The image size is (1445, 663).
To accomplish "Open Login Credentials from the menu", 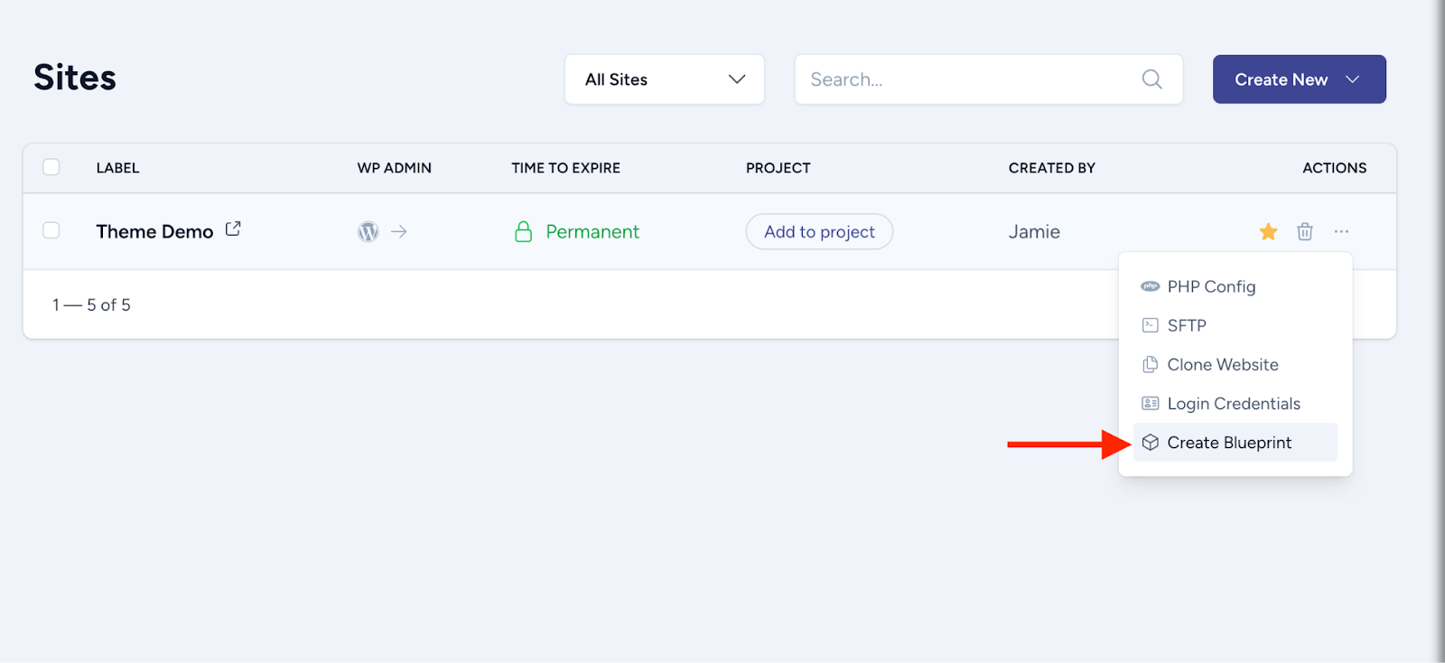I will point(1233,404).
